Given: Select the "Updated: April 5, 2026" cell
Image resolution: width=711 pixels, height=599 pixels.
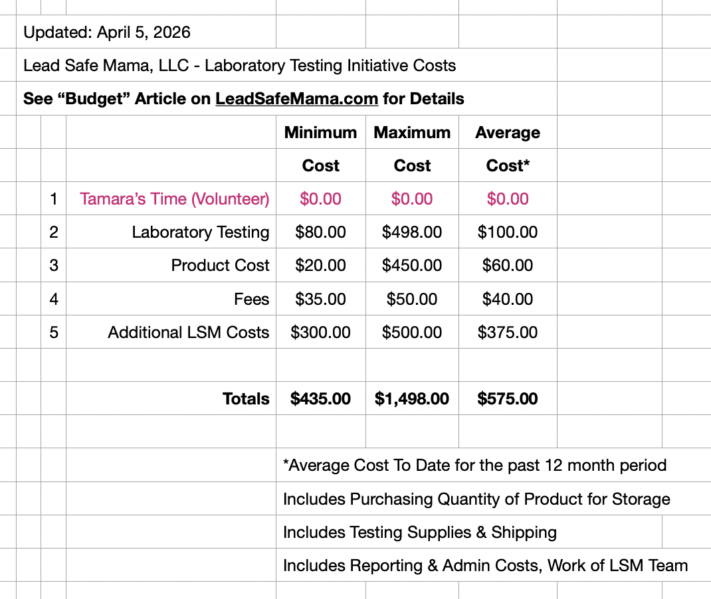Looking at the screenshot, I should point(107,32).
